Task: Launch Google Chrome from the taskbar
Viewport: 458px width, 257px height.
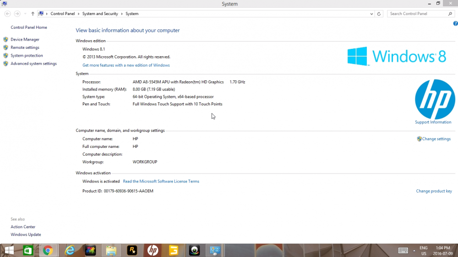Action: tap(48, 250)
